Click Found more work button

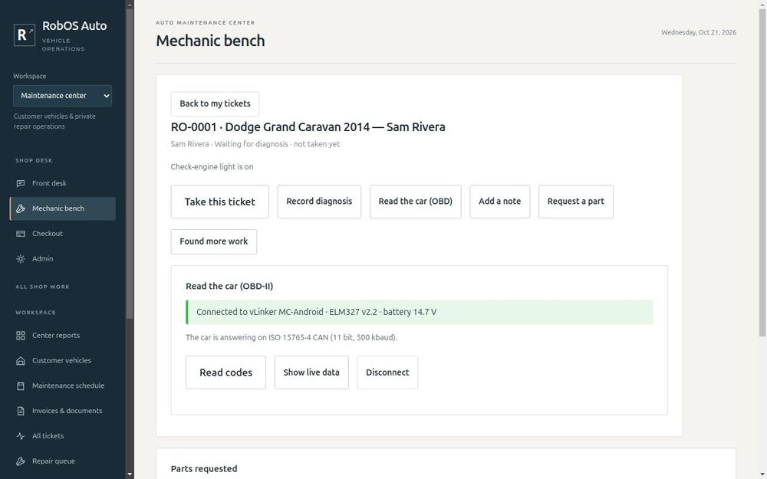[x=214, y=242]
